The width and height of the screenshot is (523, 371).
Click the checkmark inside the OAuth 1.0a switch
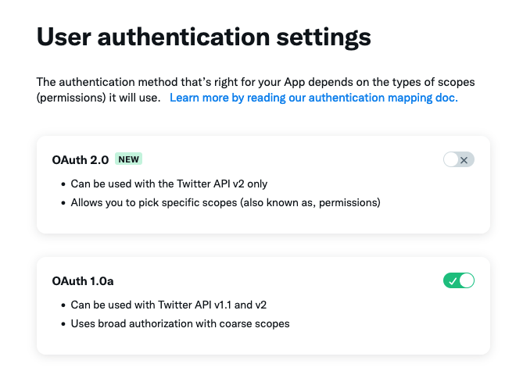pos(453,282)
